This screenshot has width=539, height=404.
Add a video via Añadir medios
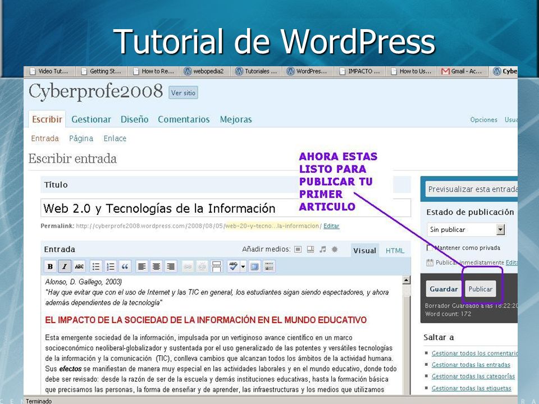pyautogui.click(x=310, y=249)
